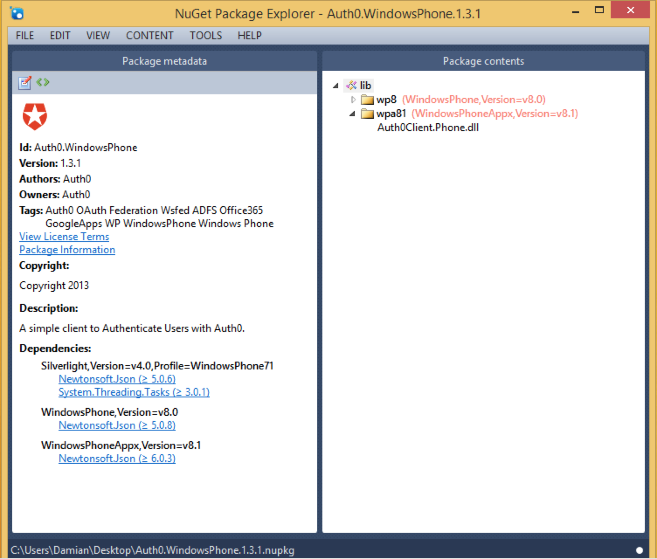Click the Version value 1.3.1
Screen dimensions: 657x559
point(70,163)
